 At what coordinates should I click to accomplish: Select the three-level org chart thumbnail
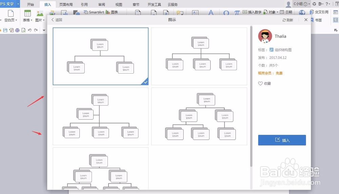(199, 116)
